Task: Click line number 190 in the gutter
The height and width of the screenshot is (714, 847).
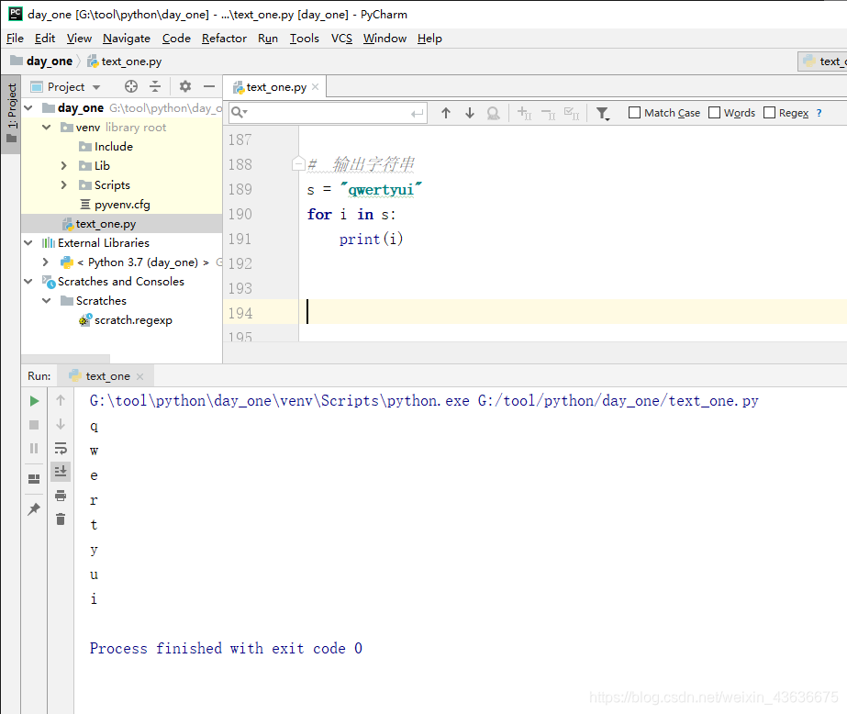Action: [x=240, y=215]
